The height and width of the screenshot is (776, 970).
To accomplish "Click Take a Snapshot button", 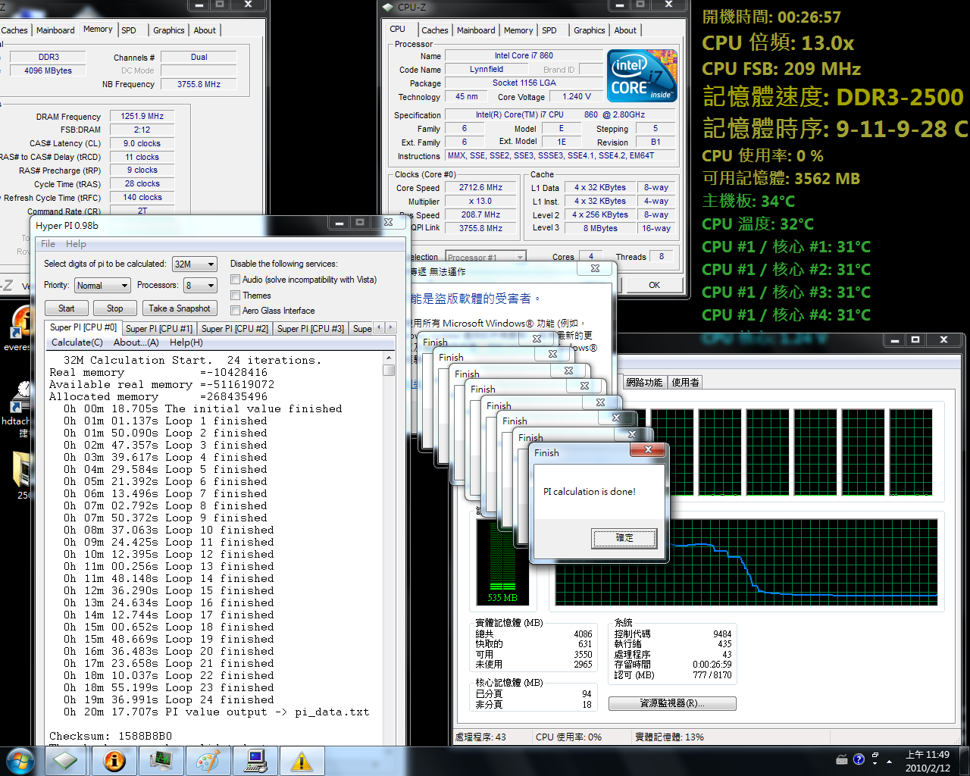I will [180, 308].
